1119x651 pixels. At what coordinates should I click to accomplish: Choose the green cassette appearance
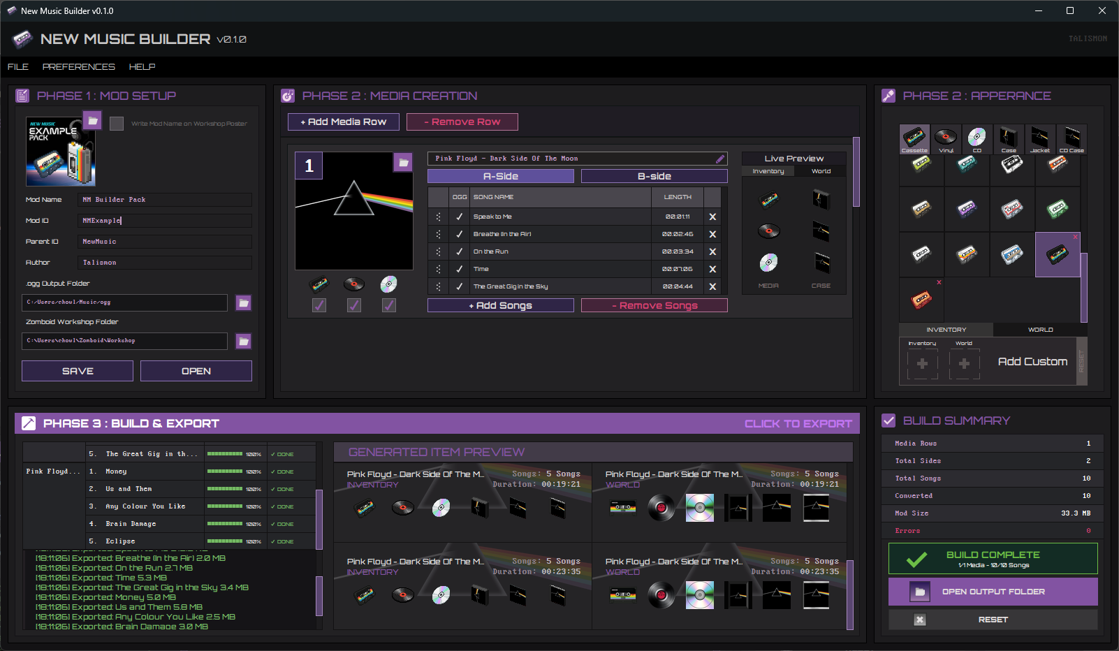[x=1058, y=209]
